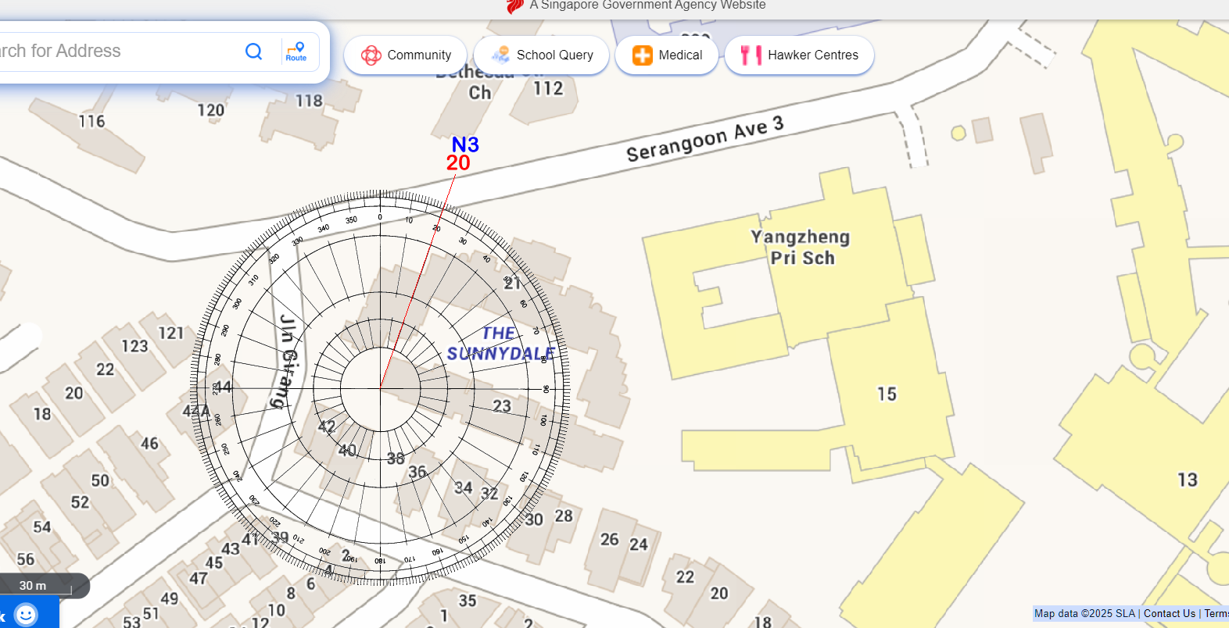This screenshot has width=1229, height=628.
Task: Open the Contact Us link
Action: pyautogui.click(x=1169, y=614)
